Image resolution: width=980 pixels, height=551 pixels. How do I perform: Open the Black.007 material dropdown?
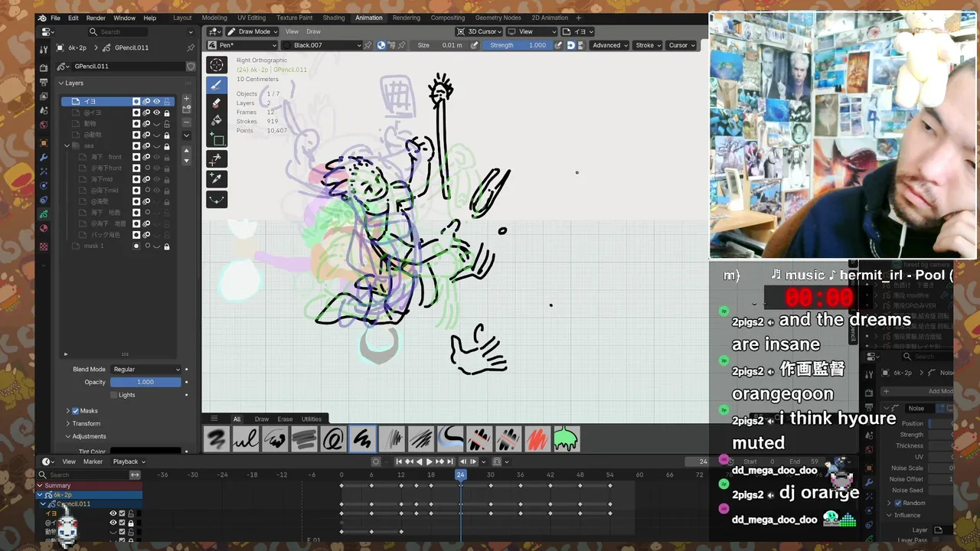[x=322, y=45]
